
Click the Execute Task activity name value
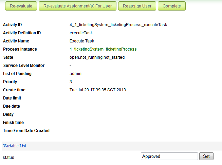82,41
